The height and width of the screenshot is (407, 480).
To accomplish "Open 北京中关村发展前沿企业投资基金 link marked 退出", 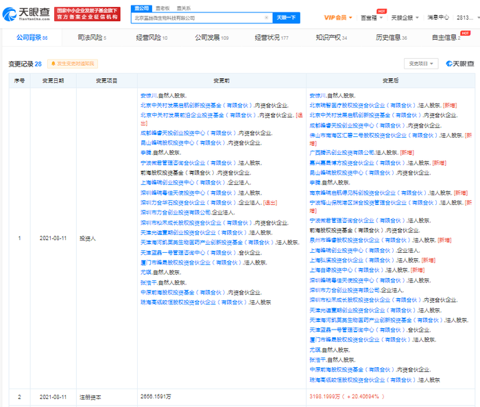I will (198, 115).
